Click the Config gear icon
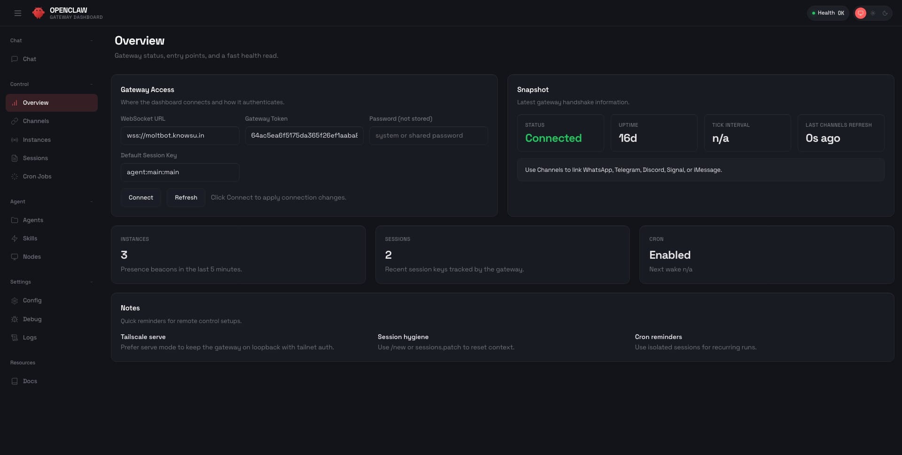Screen dimensions: 902x455 [15, 301]
